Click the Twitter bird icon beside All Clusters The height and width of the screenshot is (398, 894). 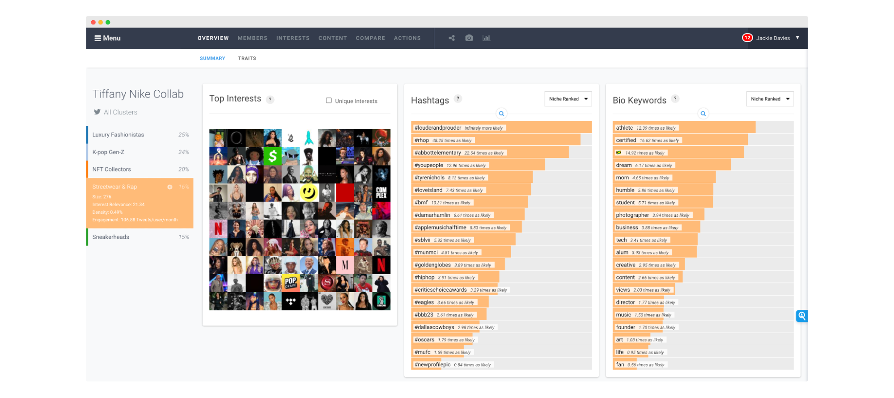(x=97, y=112)
